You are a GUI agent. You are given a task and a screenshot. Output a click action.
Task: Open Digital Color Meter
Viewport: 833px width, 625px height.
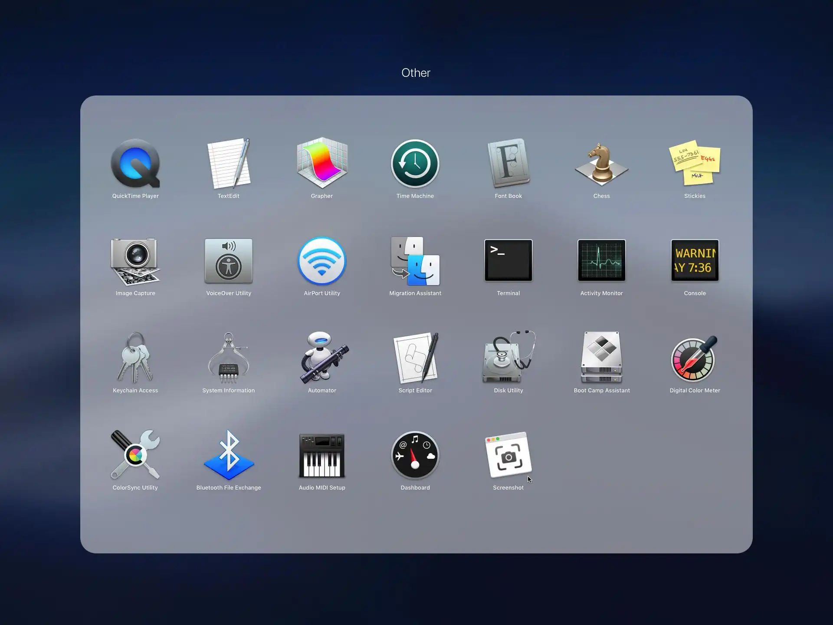(x=695, y=358)
